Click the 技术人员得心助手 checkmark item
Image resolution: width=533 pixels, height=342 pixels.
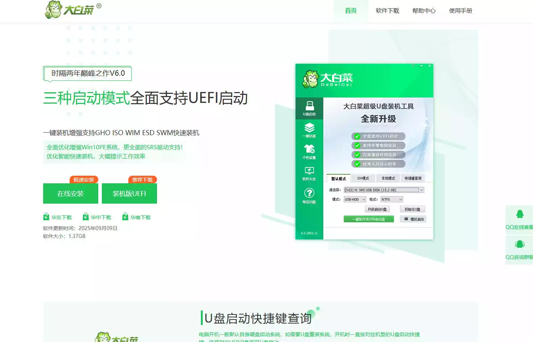[378, 164]
